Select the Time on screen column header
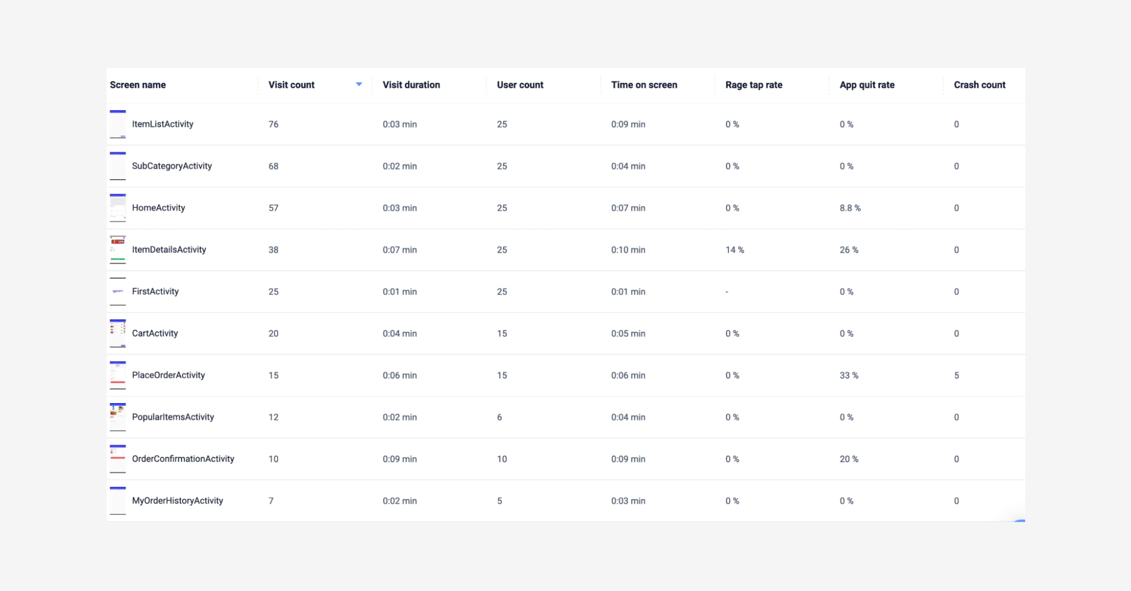The image size is (1131, 591). [644, 85]
